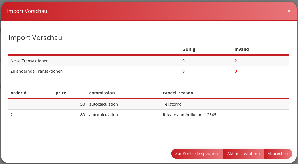Select the Rckversand Artikelnr.: 12345 cell
The image size is (298, 164).
click(x=190, y=115)
